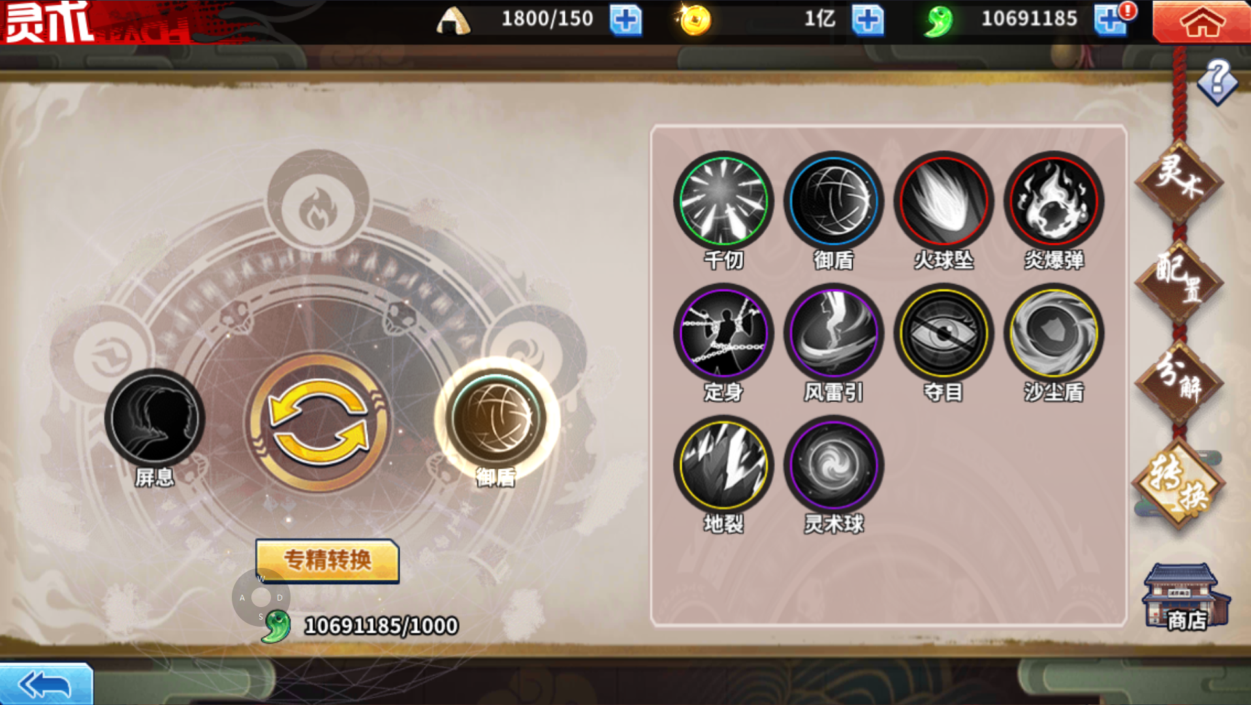Screen dimensions: 1251x705
Task: Choose the 炎爆弹 fire skill
Action: pyautogui.click(x=1054, y=202)
